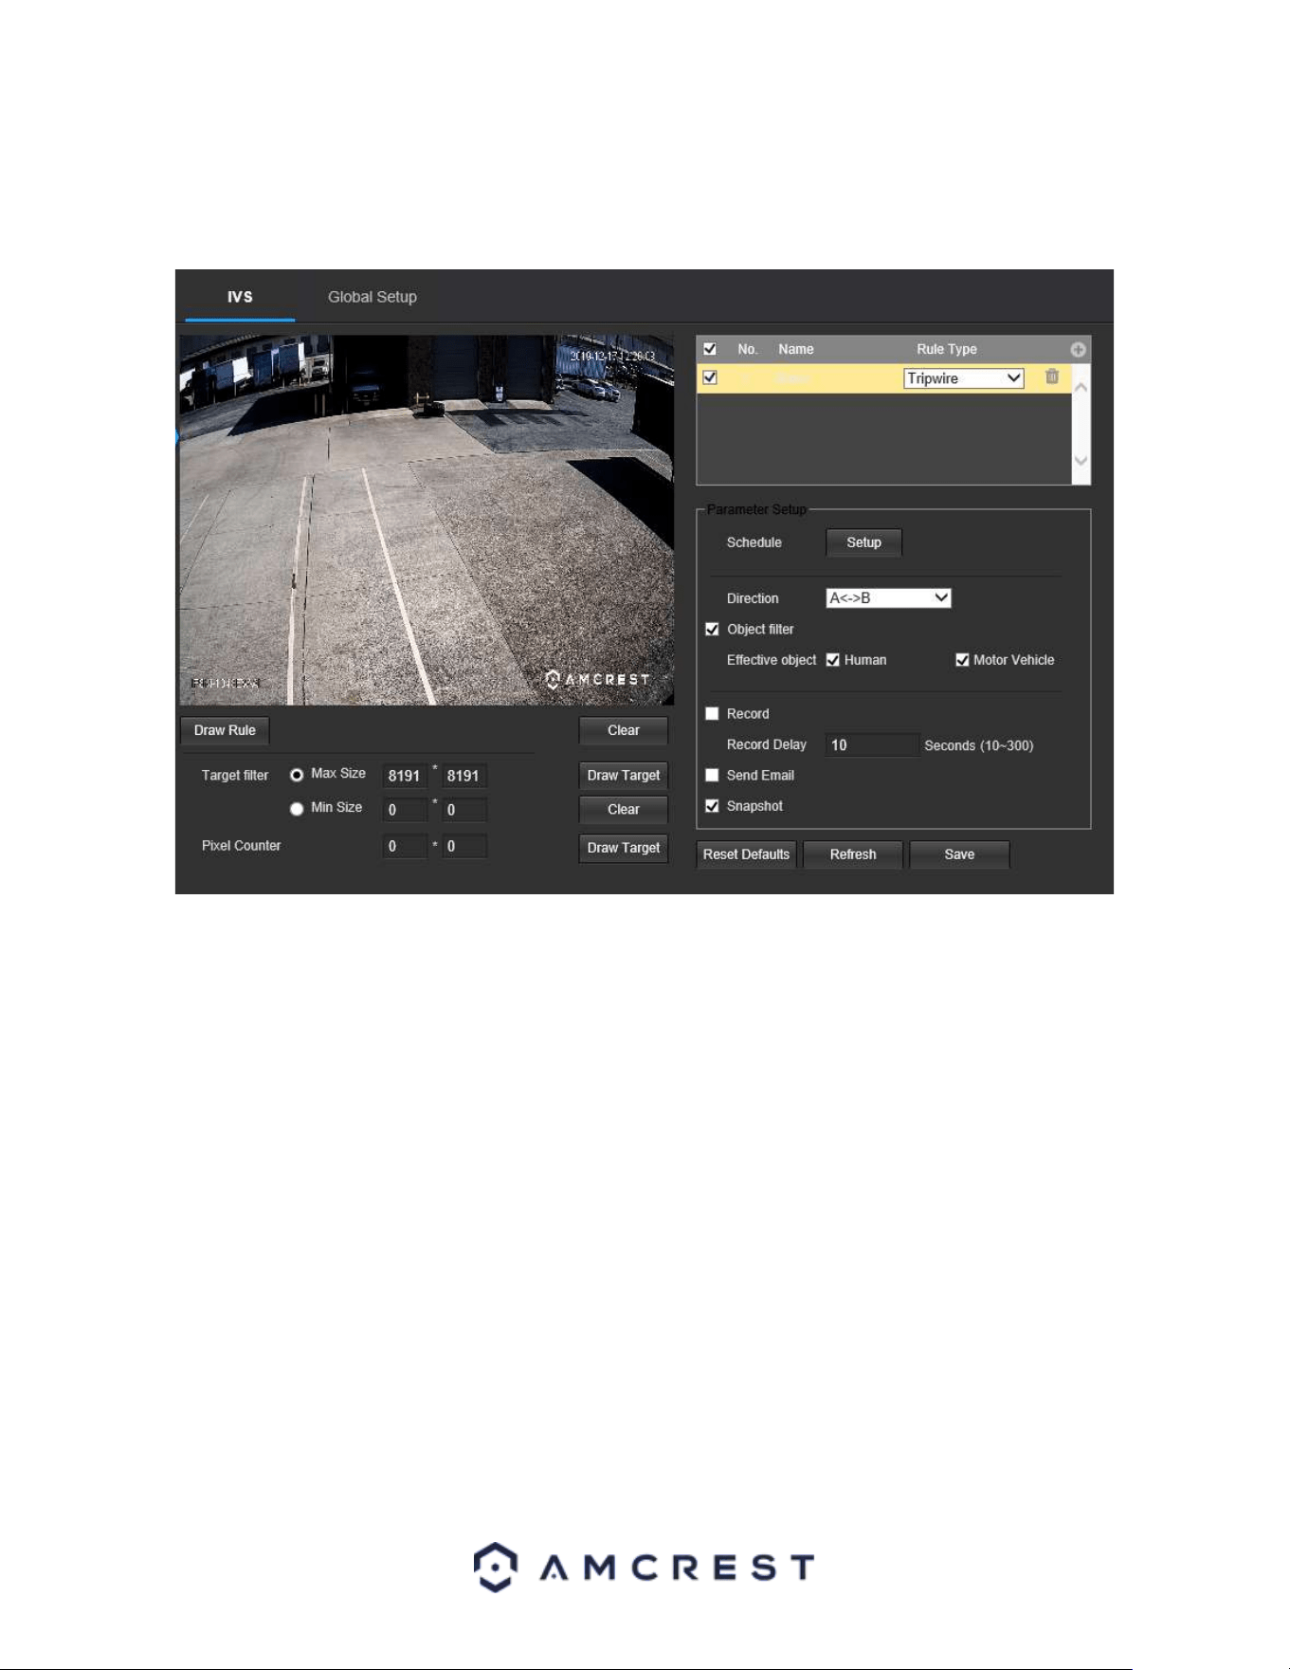Click the Rule Type column header
Viewport: 1290px width, 1670px height.
946,349
